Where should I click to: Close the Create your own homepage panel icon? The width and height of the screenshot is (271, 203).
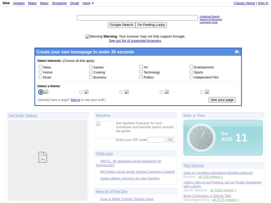click(x=237, y=52)
